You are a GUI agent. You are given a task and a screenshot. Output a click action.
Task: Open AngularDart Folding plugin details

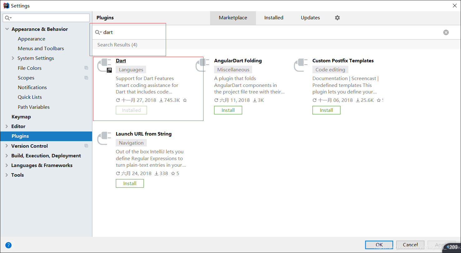(238, 61)
